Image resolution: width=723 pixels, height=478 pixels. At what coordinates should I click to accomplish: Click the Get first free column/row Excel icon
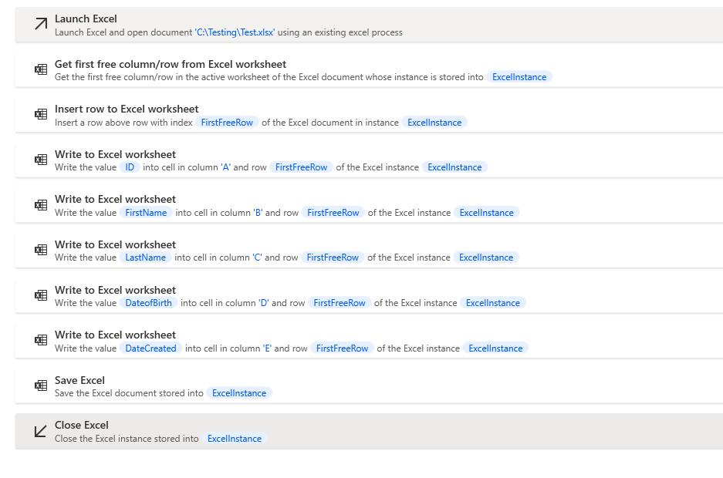click(x=40, y=69)
